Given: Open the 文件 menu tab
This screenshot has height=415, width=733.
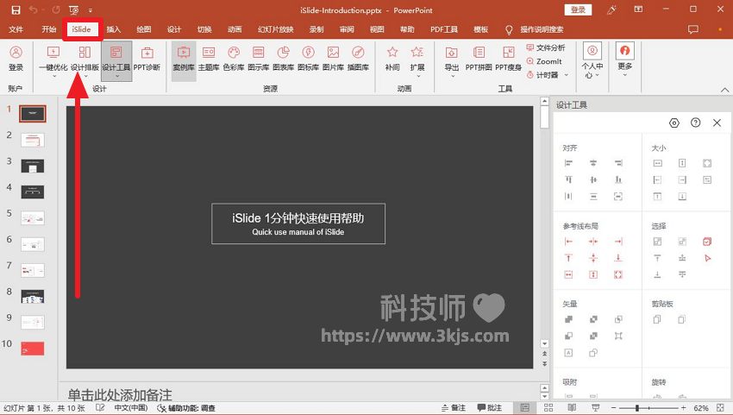Looking at the screenshot, I should tap(16, 29).
